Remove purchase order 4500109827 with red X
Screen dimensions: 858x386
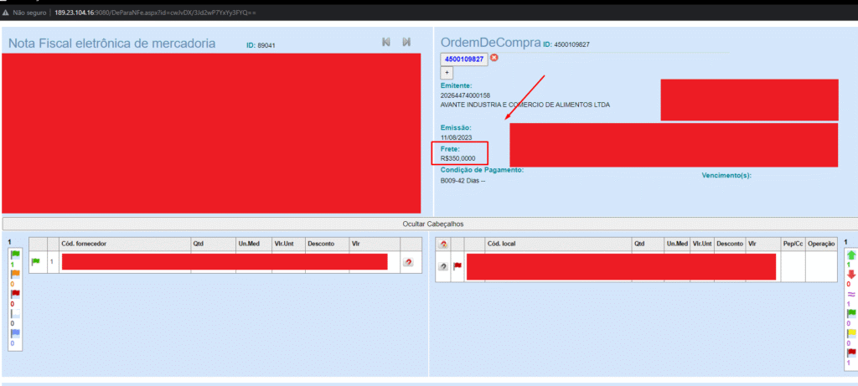tap(494, 58)
